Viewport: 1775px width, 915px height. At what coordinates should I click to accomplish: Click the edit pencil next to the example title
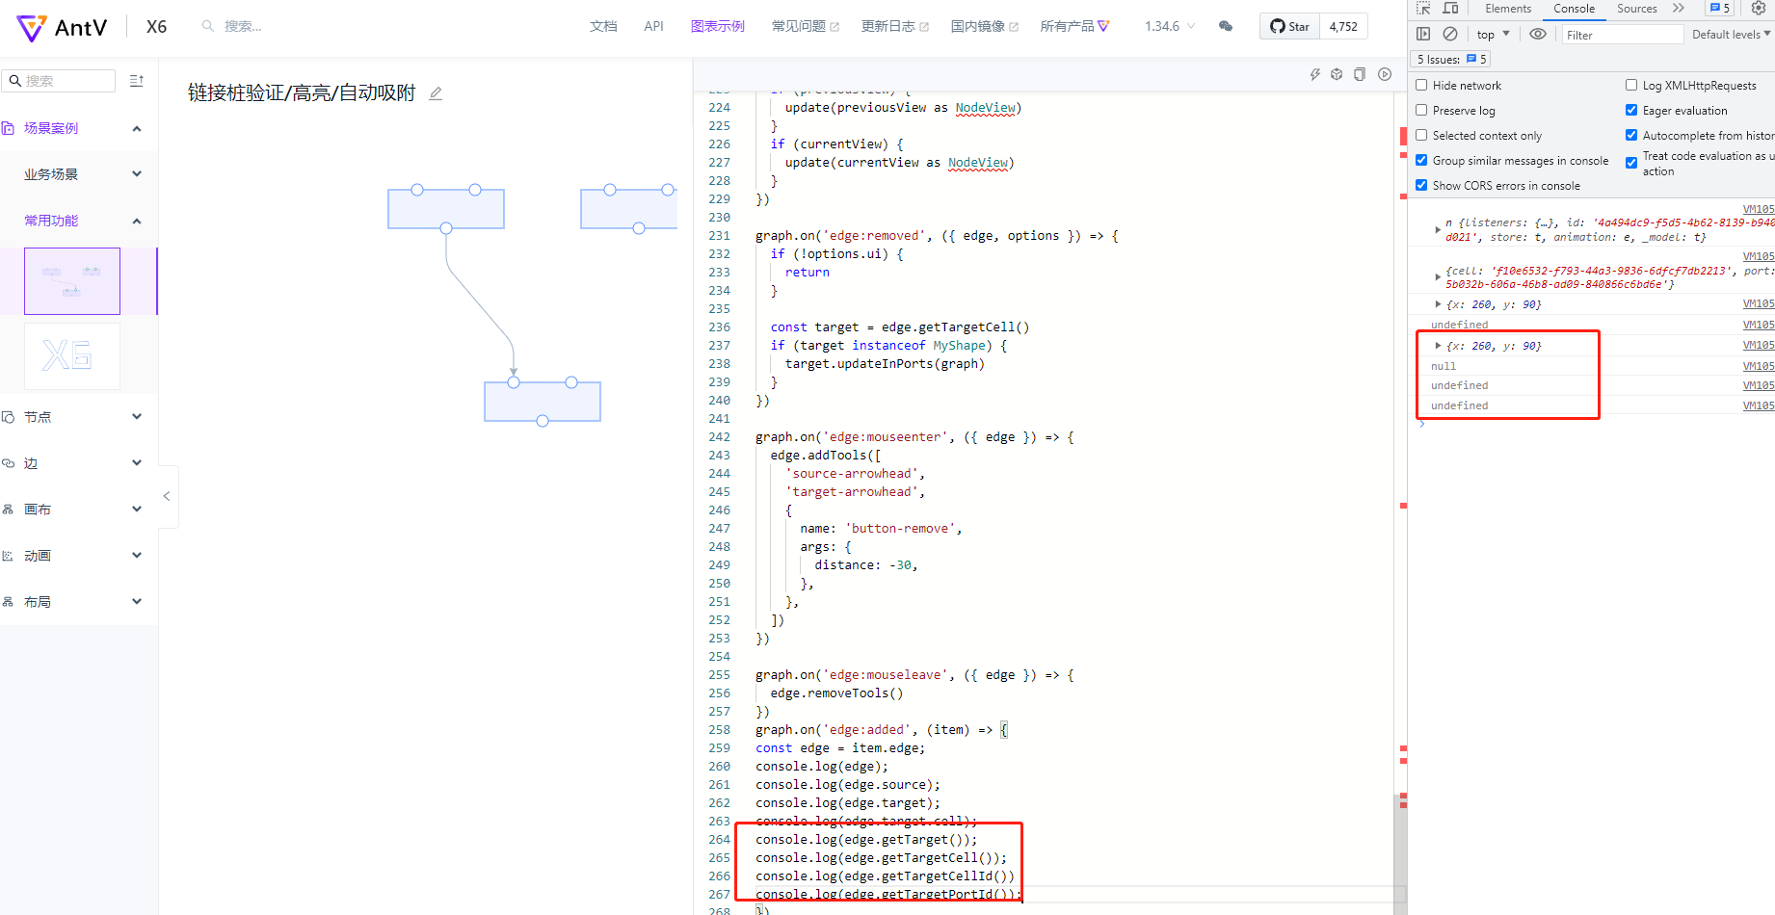pyautogui.click(x=436, y=92)
